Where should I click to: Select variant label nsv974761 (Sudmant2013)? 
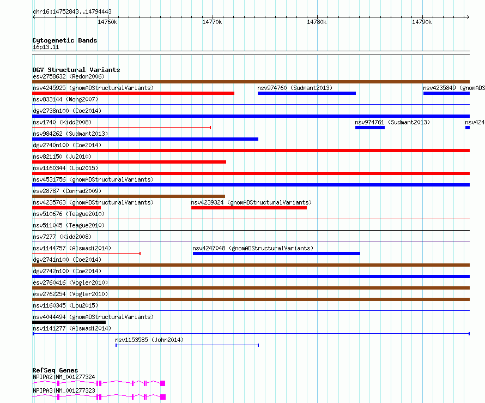pyautogui.click(x=392, y=122)
